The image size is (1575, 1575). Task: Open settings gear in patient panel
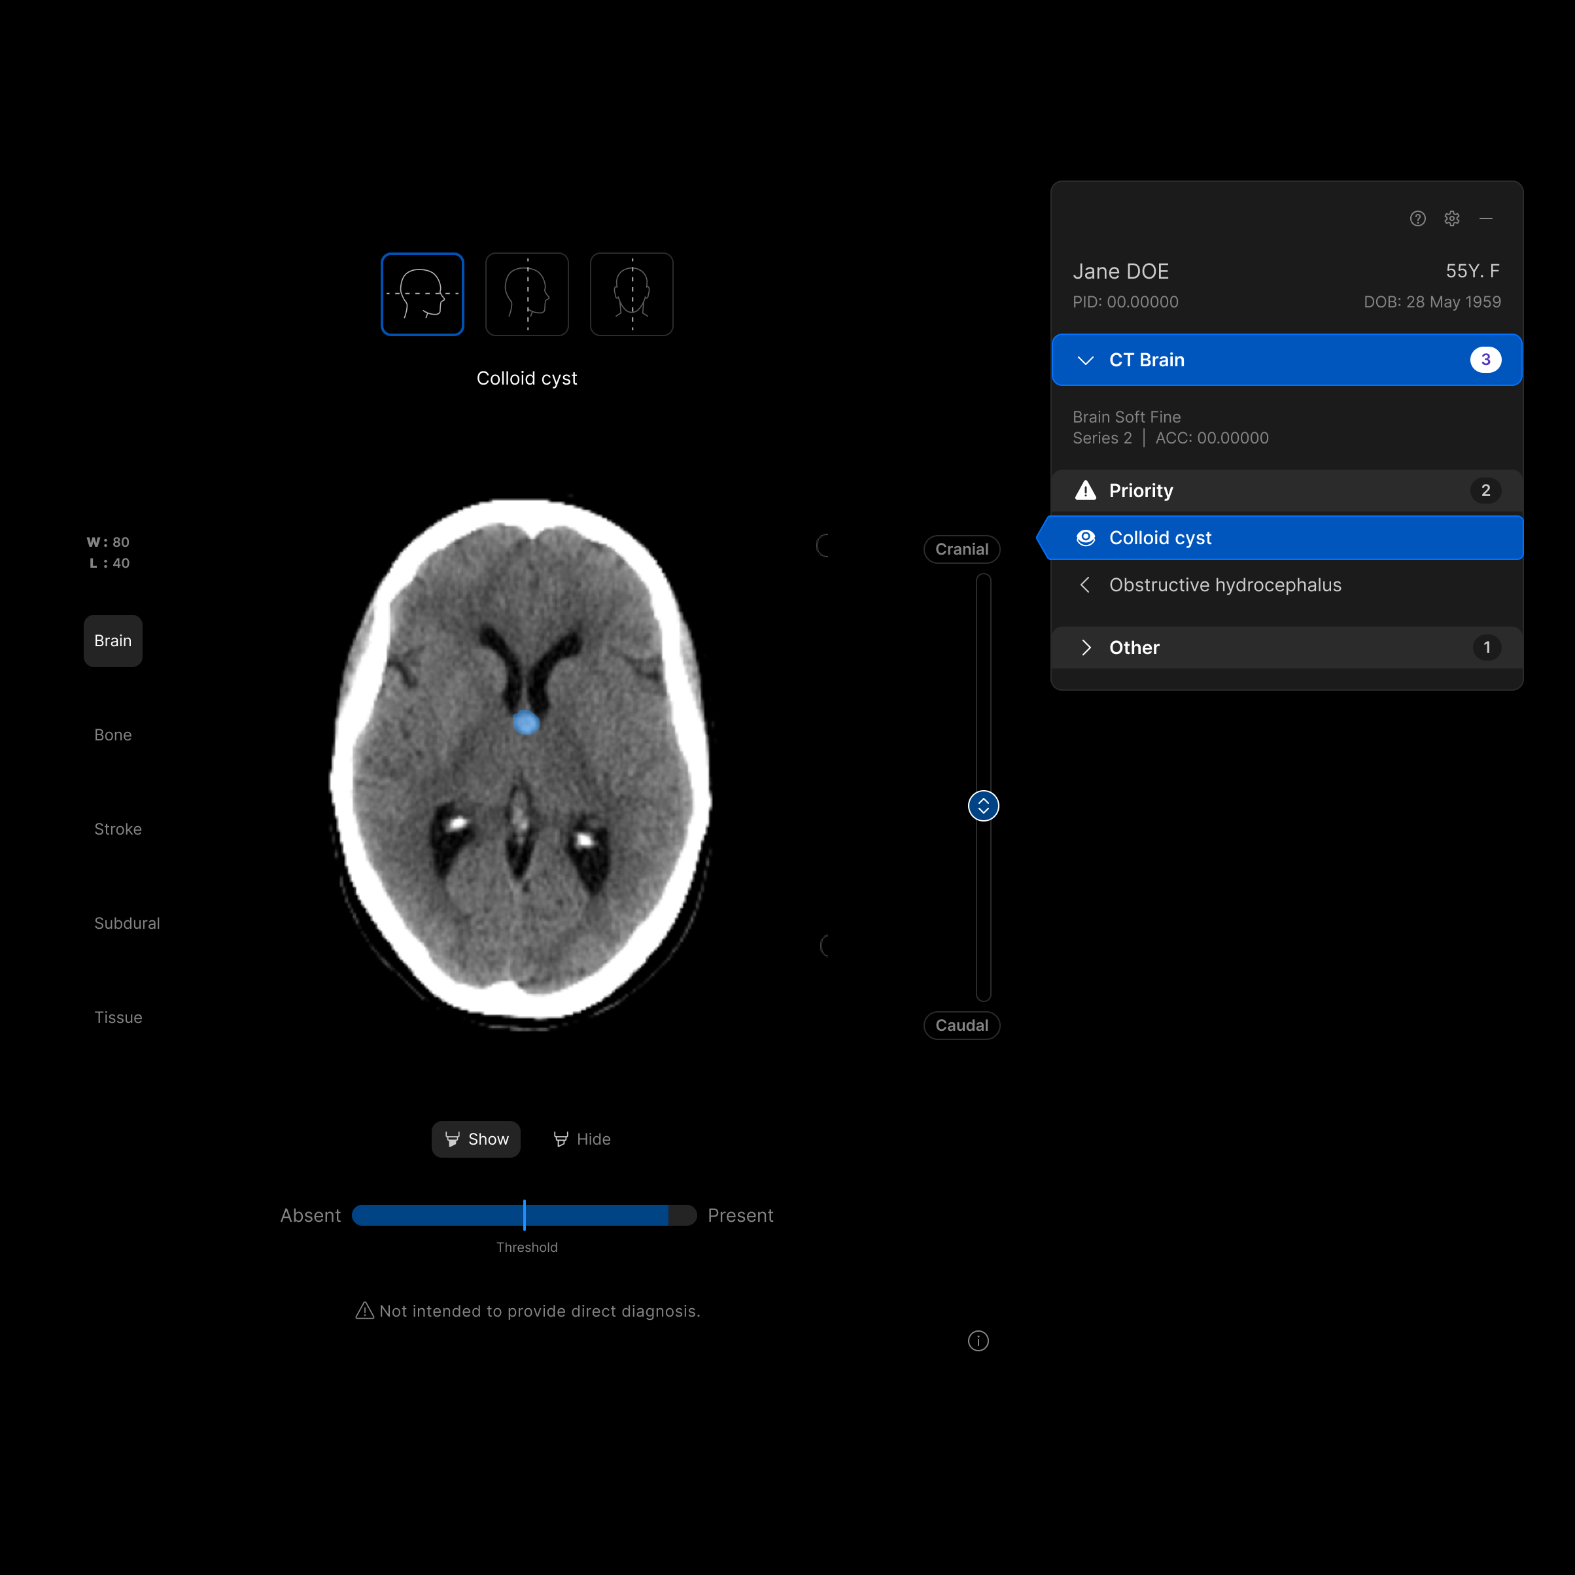pos(1452,218)
